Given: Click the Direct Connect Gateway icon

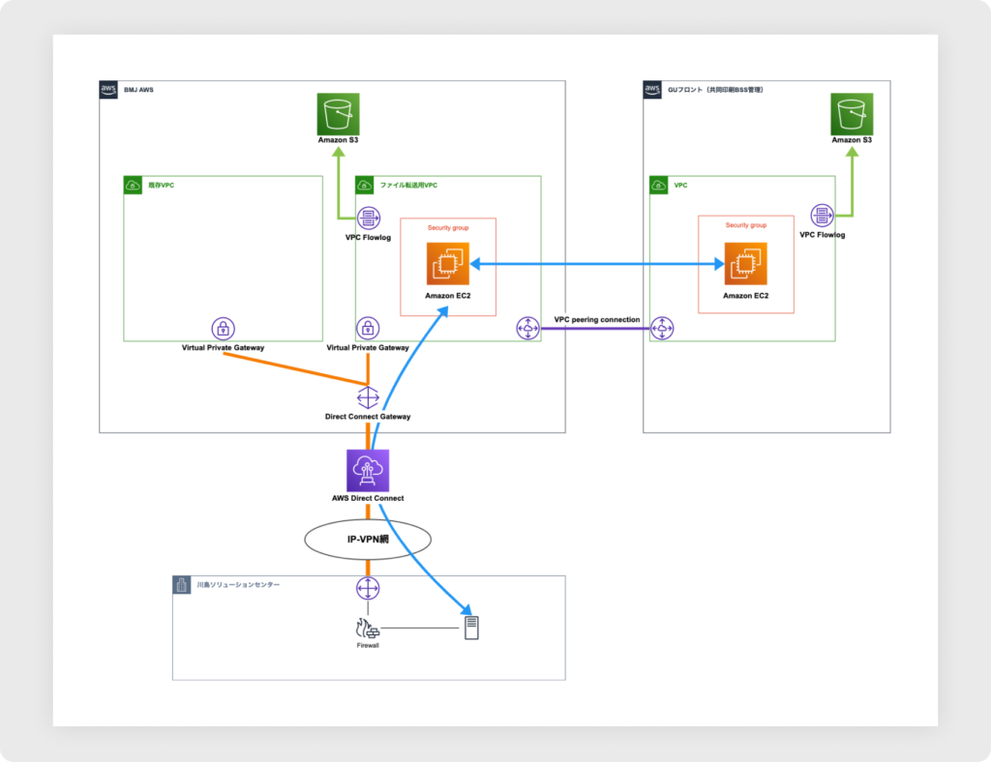Looking at the screenshot, I should coord(368,397).
